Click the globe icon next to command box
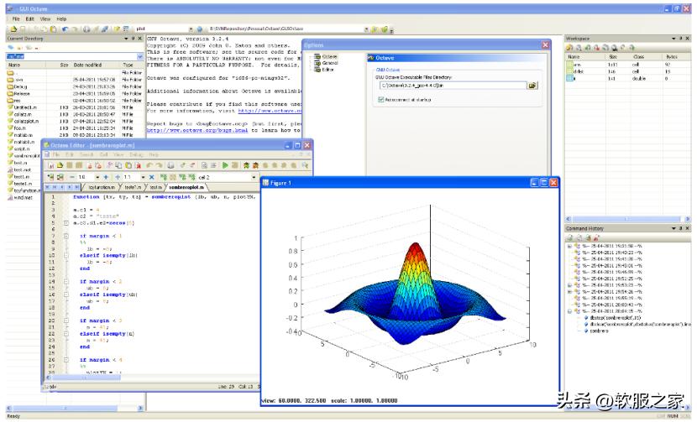This screenshot has width=697, height=422. pyautogui.click(x=199, y=29)
